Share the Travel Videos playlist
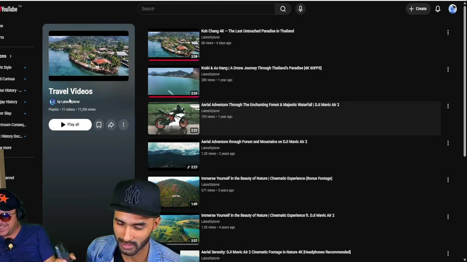467x262 pixels. pos(111,125)
